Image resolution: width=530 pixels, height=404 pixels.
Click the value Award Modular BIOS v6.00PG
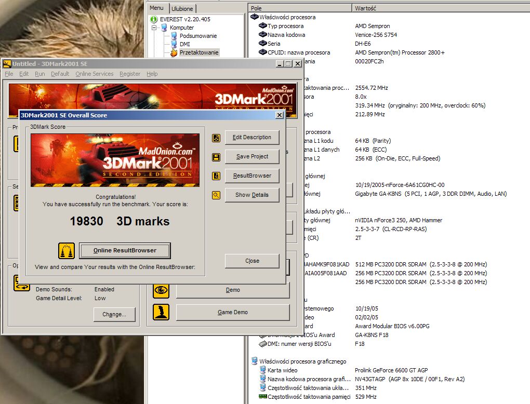(x=392, y=326)
